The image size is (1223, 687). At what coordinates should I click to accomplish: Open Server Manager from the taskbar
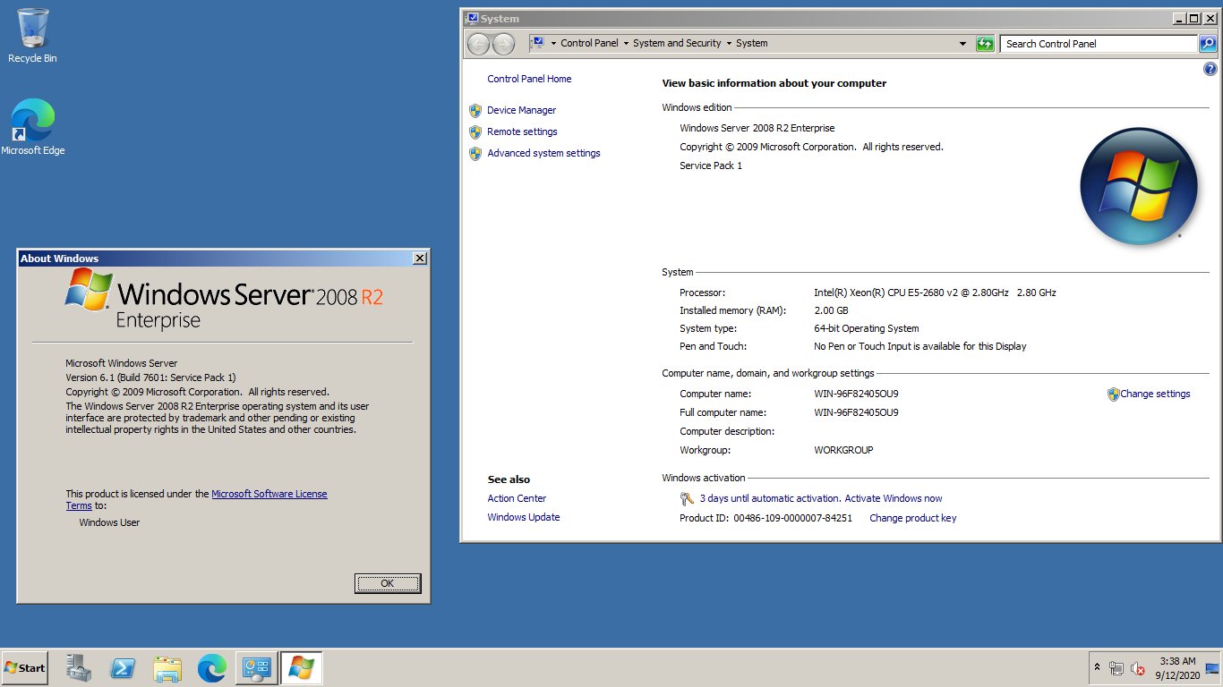click(x=78, y=667)
